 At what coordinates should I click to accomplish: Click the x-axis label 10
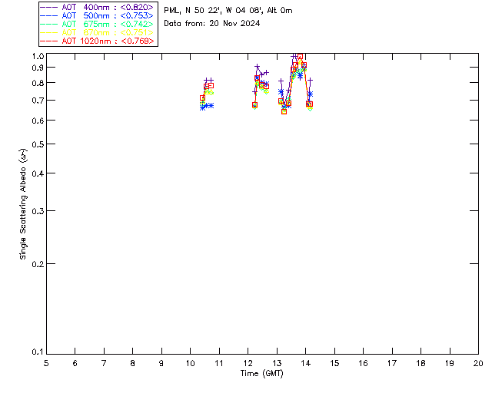(190, 363)
